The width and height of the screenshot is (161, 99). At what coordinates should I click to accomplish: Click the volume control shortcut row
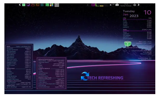(x=19, y=61)
